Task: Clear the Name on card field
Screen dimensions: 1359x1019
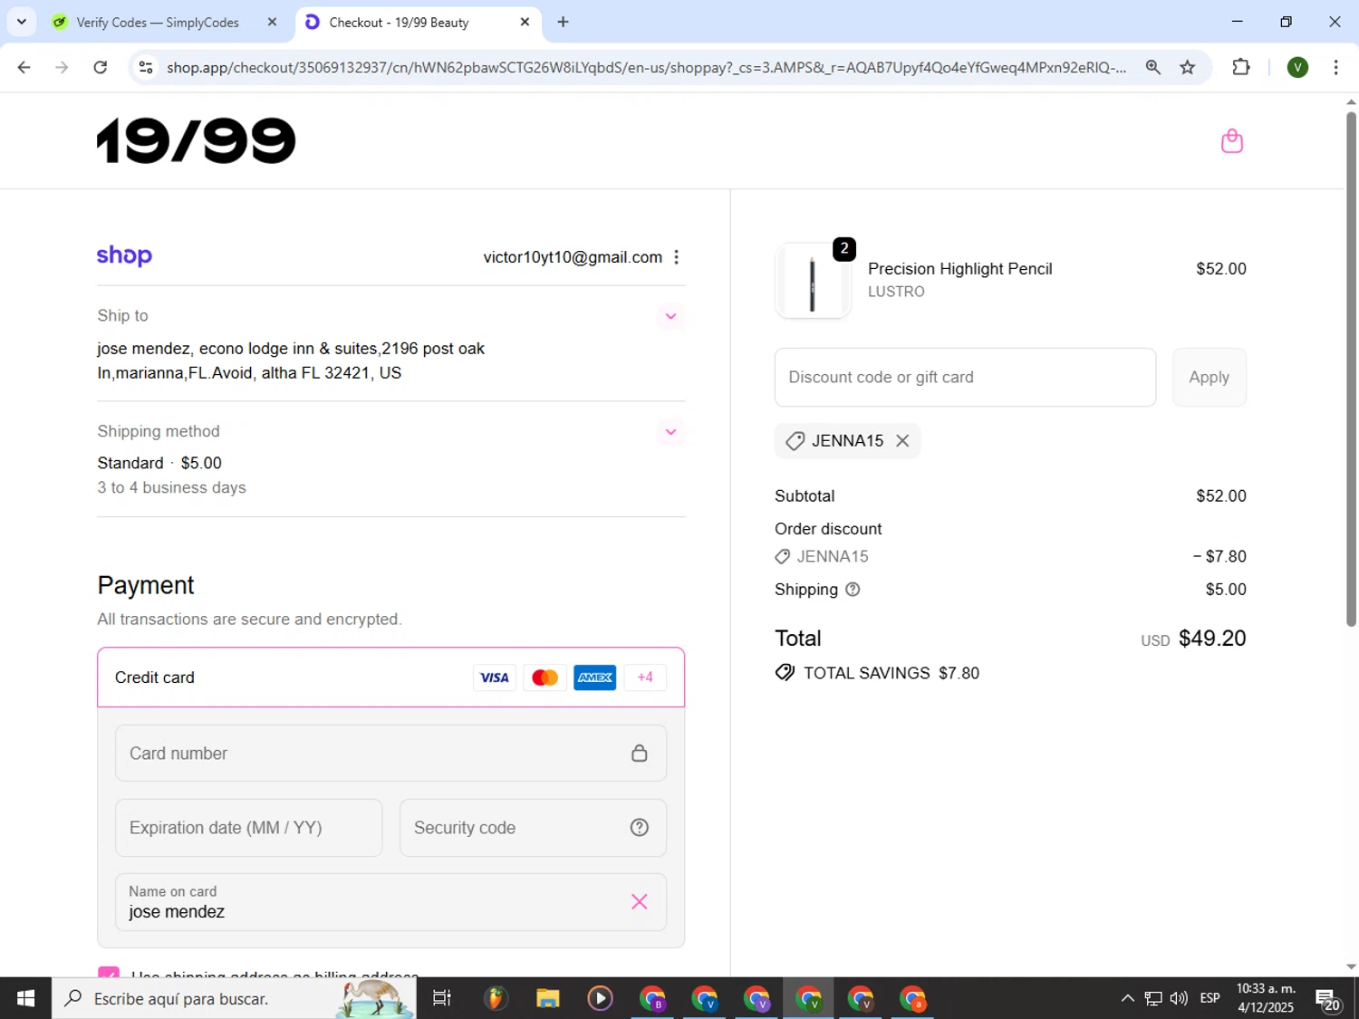Action: (640, 901)
